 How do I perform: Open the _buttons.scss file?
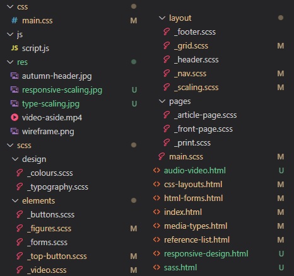pyautogui.click(x=50, y=215)
